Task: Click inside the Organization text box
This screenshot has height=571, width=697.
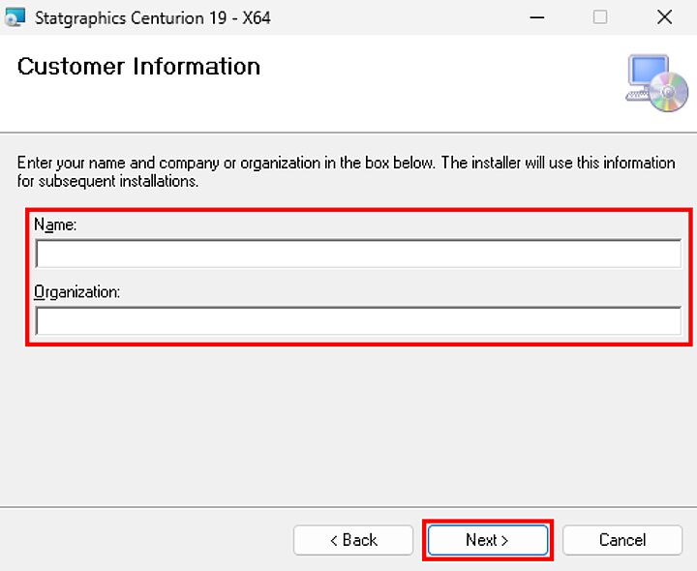Action: pos(358,321)
